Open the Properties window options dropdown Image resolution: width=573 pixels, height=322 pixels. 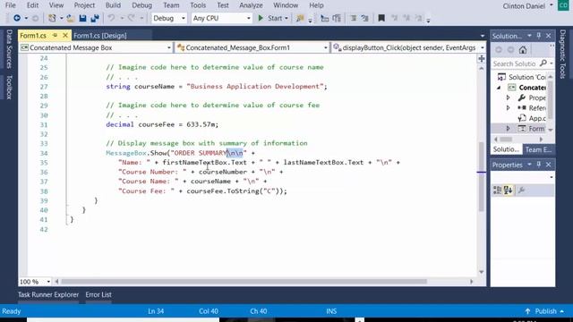[529, 165]
